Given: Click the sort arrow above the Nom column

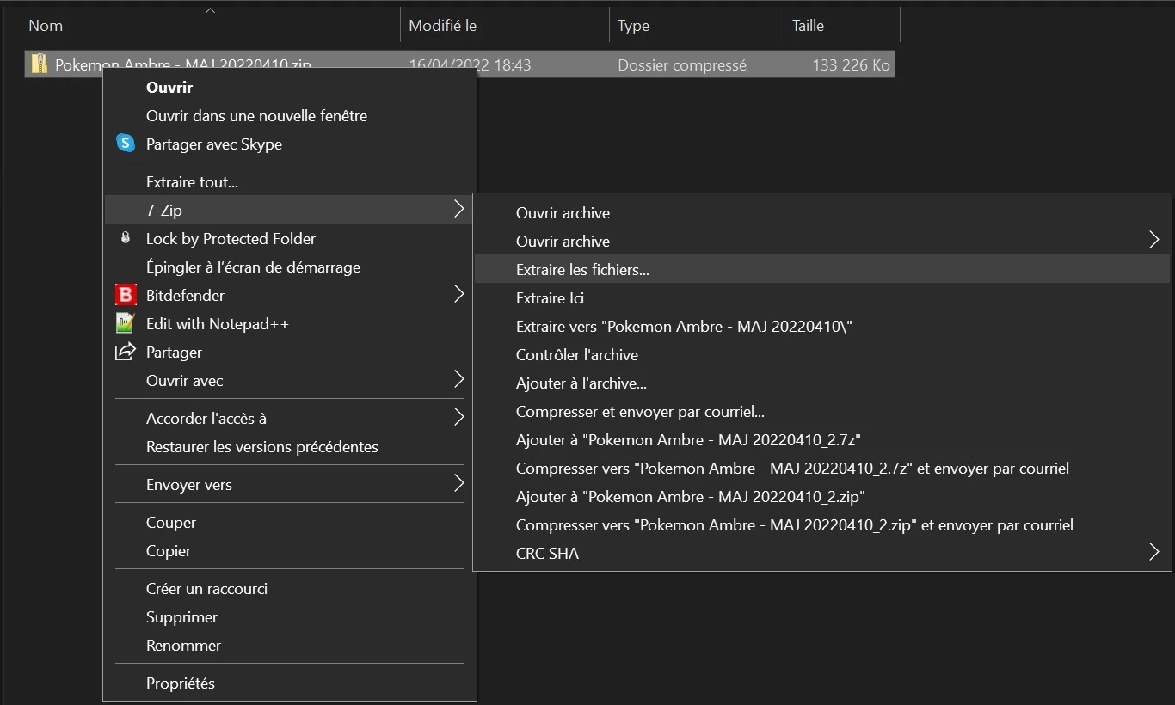Looking at the screenshot, I should pos(210,9).
